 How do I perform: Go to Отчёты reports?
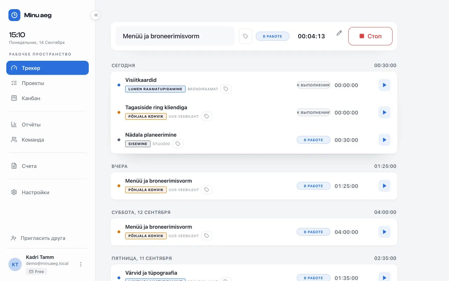coord(47,125)
